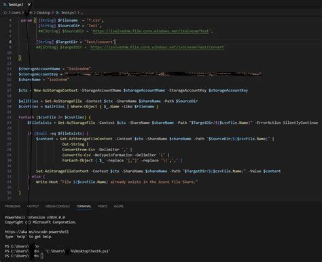This screenshot has height=262, width=322.
Task: Click Where-Object on line 20
Action: [x=84, y=107]
